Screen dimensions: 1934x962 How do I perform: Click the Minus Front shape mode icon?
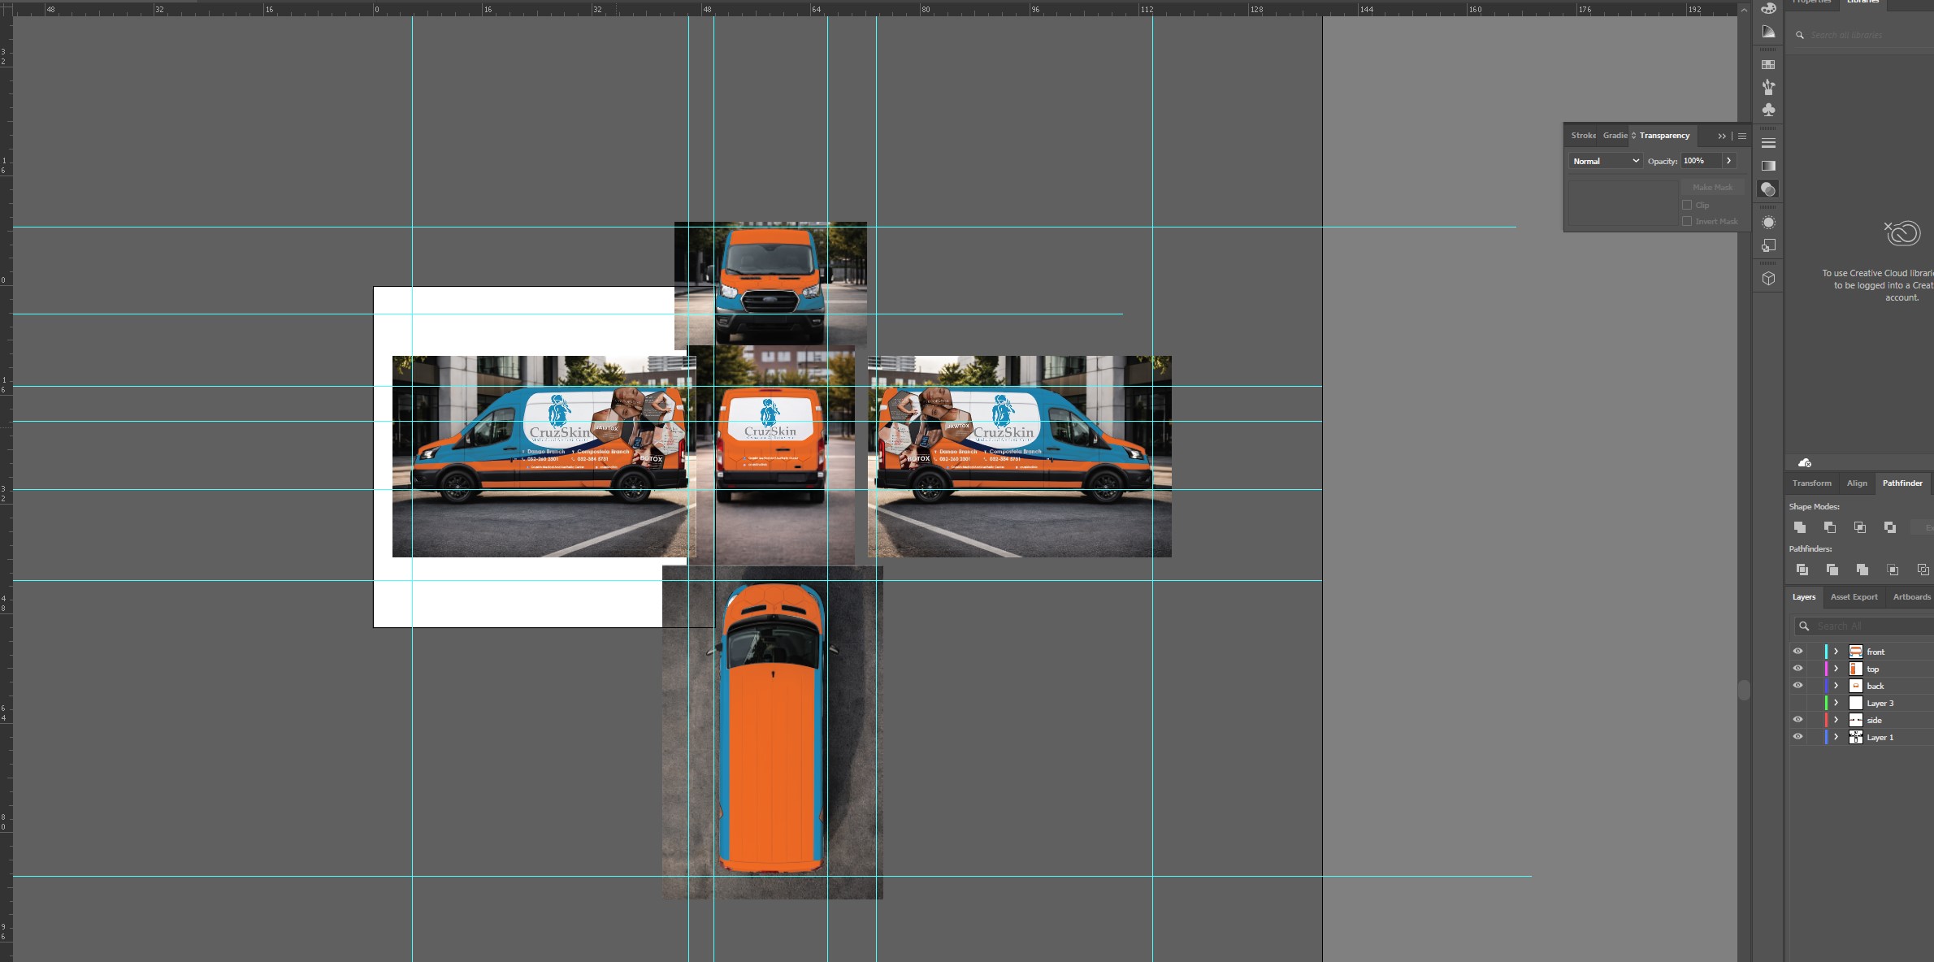1830,527
